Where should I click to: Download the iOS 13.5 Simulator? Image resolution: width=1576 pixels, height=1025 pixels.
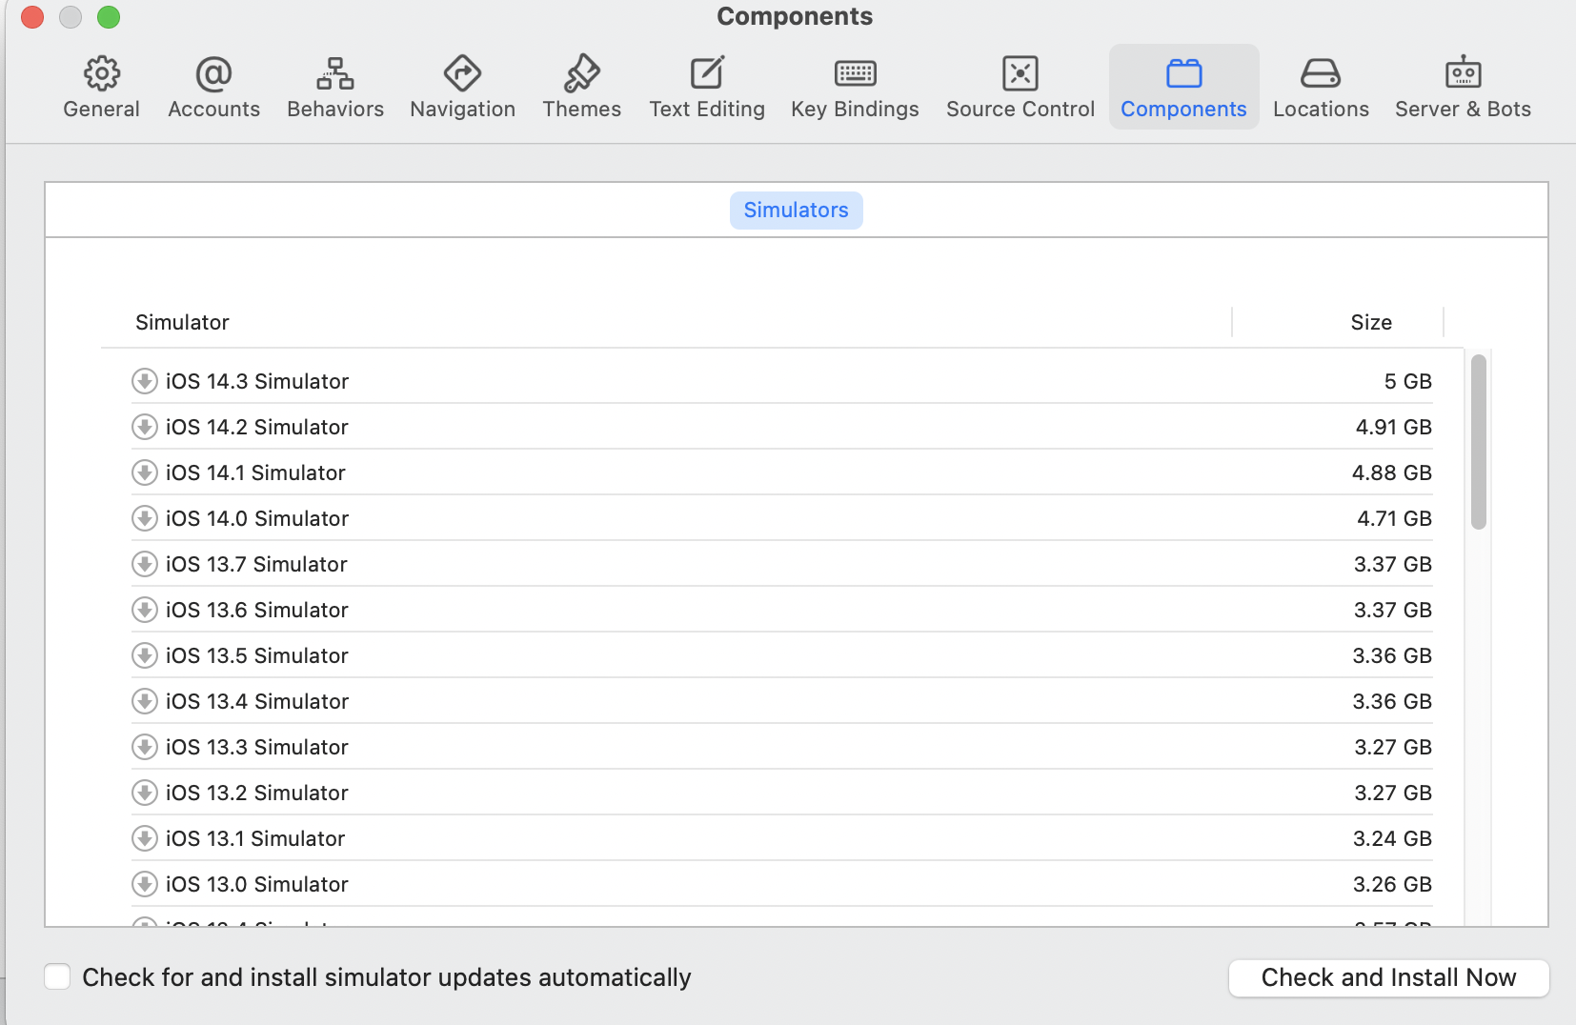click(144, 655)
